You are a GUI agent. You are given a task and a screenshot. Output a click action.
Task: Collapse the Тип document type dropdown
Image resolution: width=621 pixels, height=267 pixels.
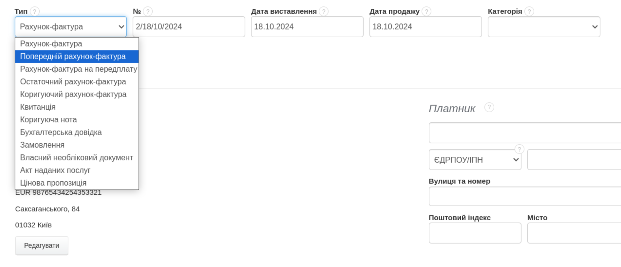pos(71,27)
